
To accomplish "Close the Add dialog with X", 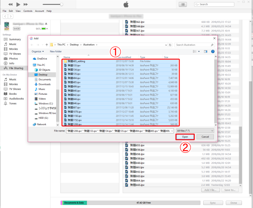I will click(214, 38).
